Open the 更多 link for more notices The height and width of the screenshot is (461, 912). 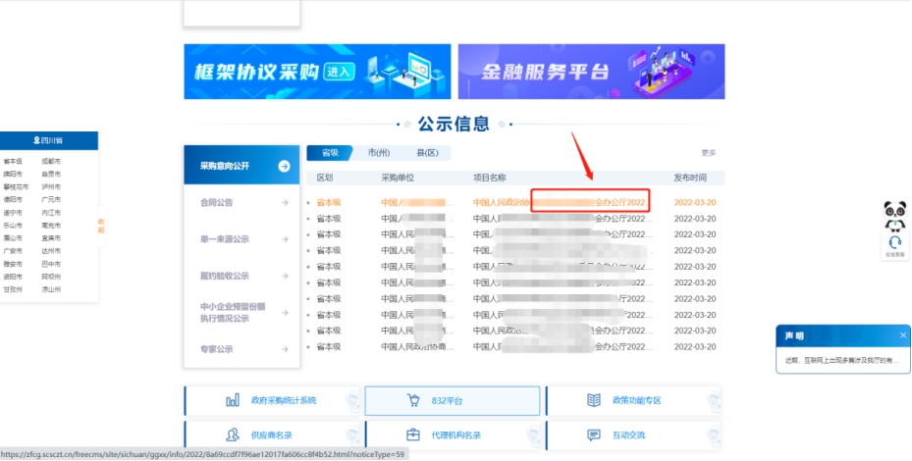(x=708, y=153)
